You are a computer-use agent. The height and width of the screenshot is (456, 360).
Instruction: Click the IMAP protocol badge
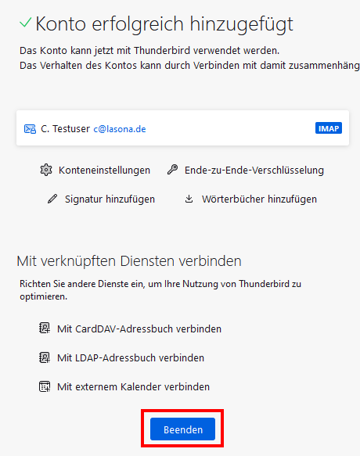(329, 128)
